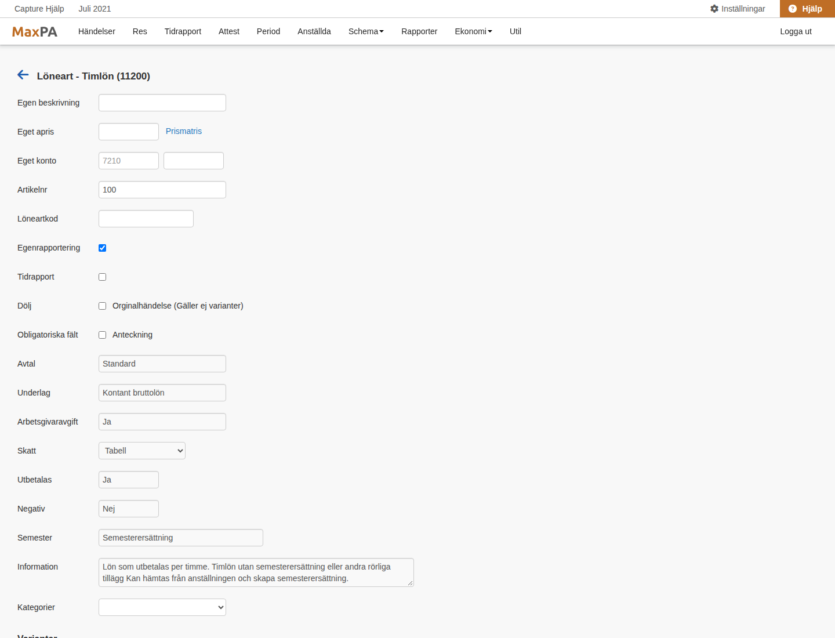Image resolution: width=835 pixels, height=638 pixels.
Task: Open the Util menu item
Action: click(515, 31)
